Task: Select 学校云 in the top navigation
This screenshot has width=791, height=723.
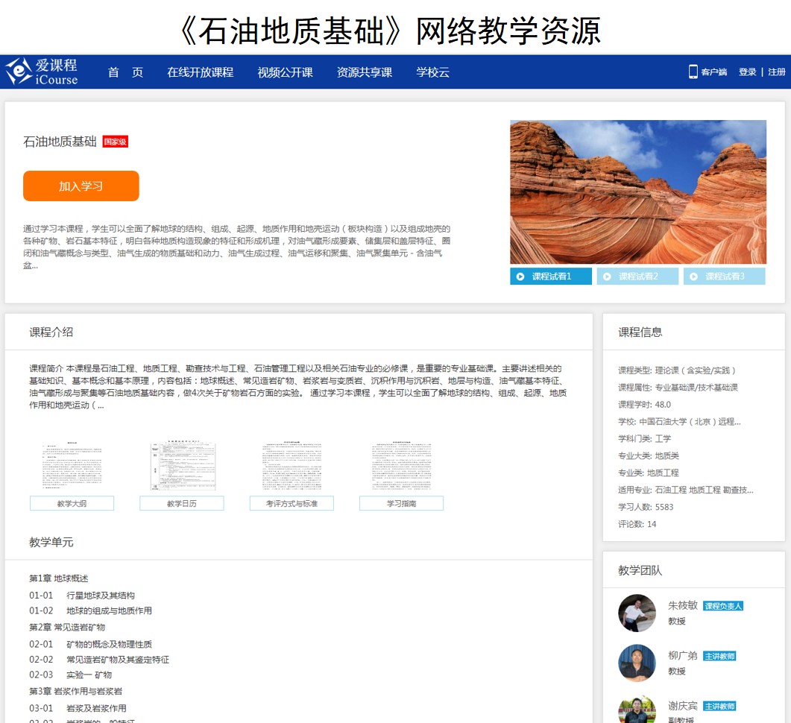Action: click(x=432, y=72)
